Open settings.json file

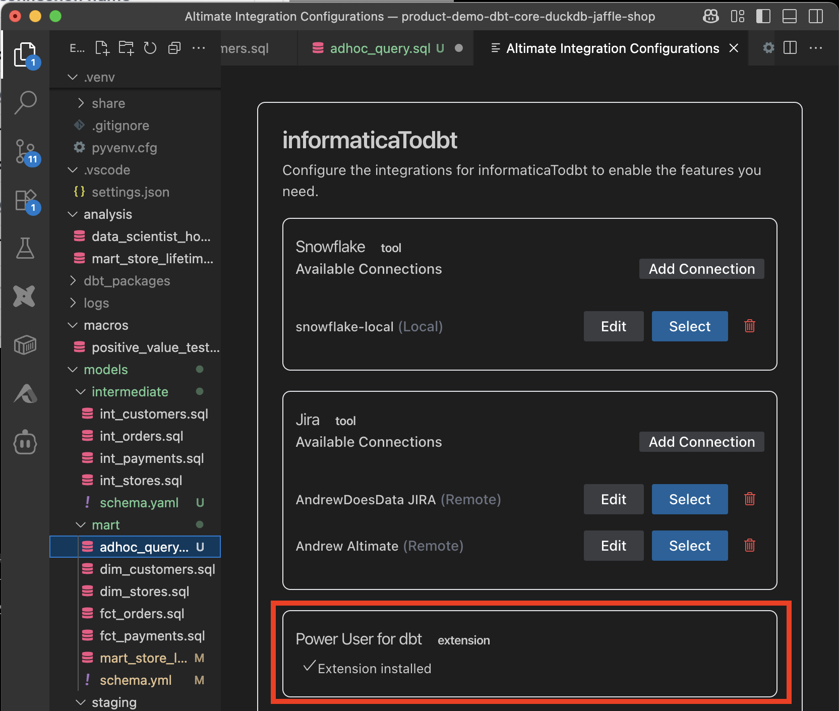pos(135,192)
